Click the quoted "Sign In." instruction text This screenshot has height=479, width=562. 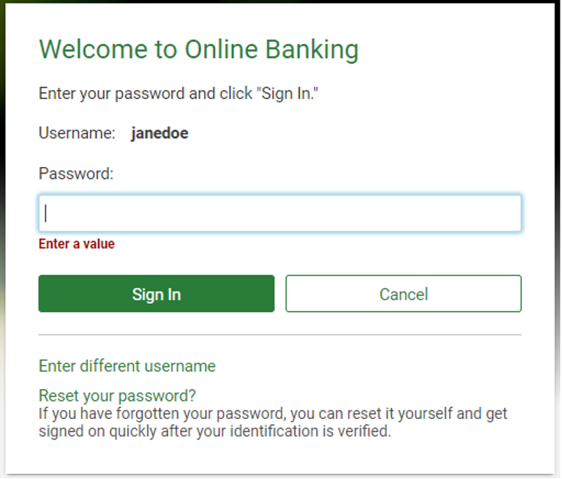click(x=288, y=94)
